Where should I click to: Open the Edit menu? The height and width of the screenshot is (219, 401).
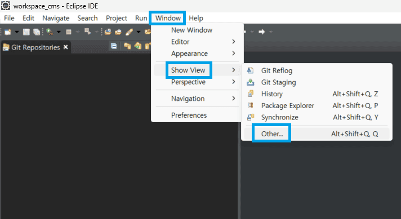click(x=28, y=18)
